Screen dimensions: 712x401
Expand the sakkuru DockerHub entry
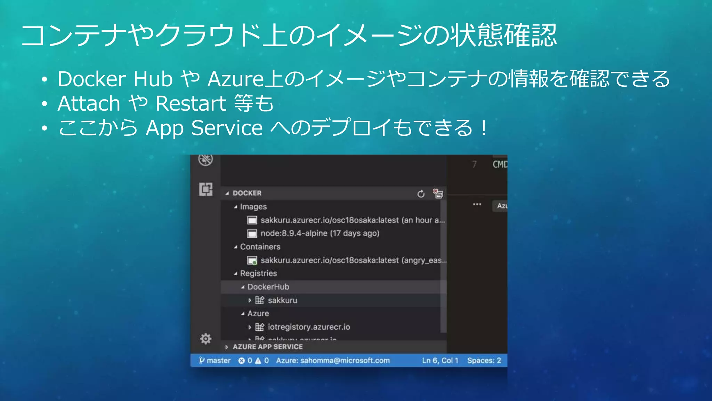pyautogui.click(x=250, y=300)
